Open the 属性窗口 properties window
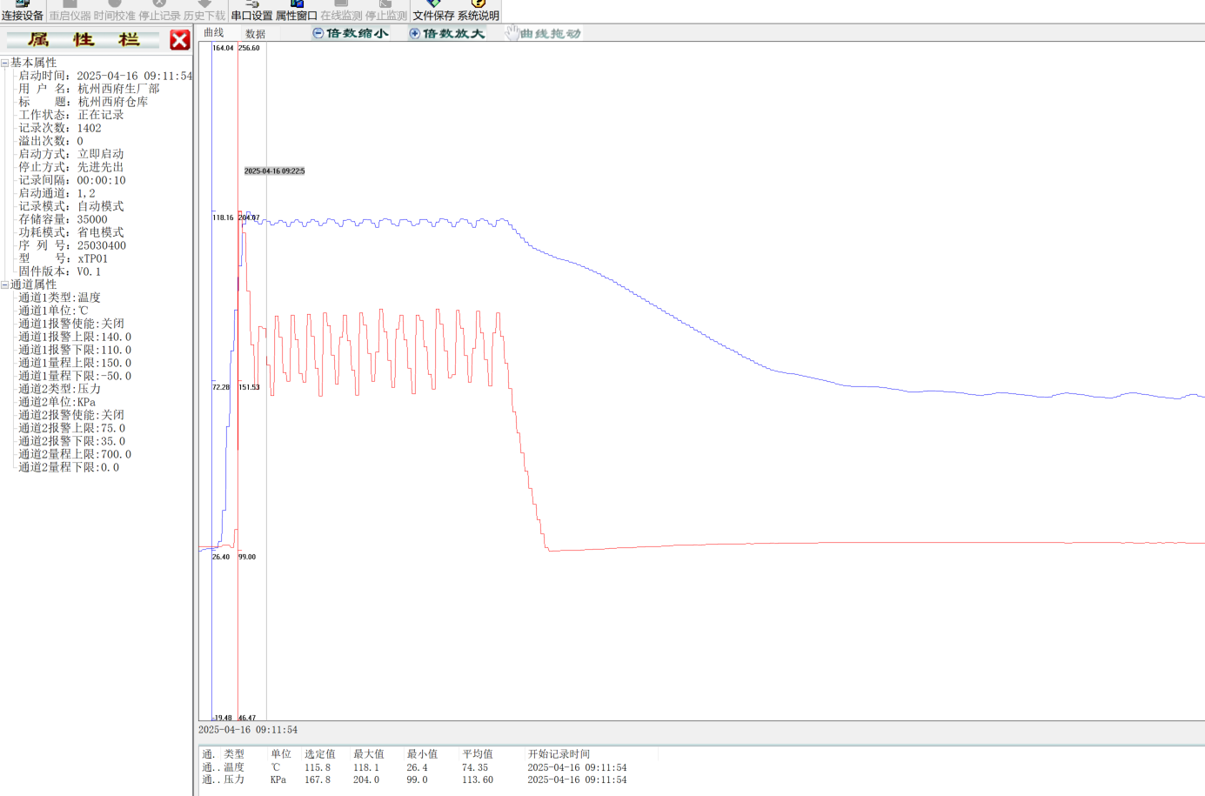The height and width of the screenshot is (796, 1205). pyautogui.click(x=297, y=11)
